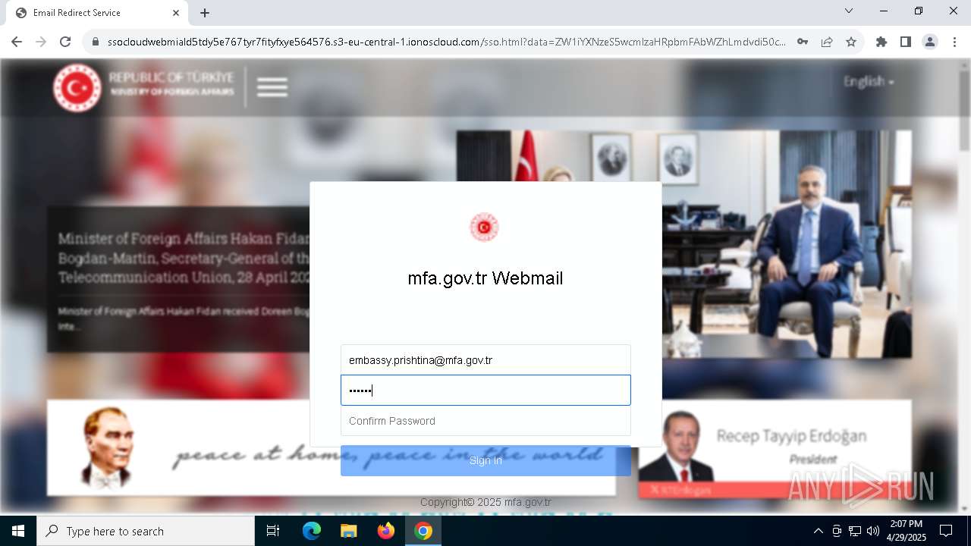971x546 pixels.
Task: Click the Republic of Türkiye emblem logo
Action: tap(77, 87)
